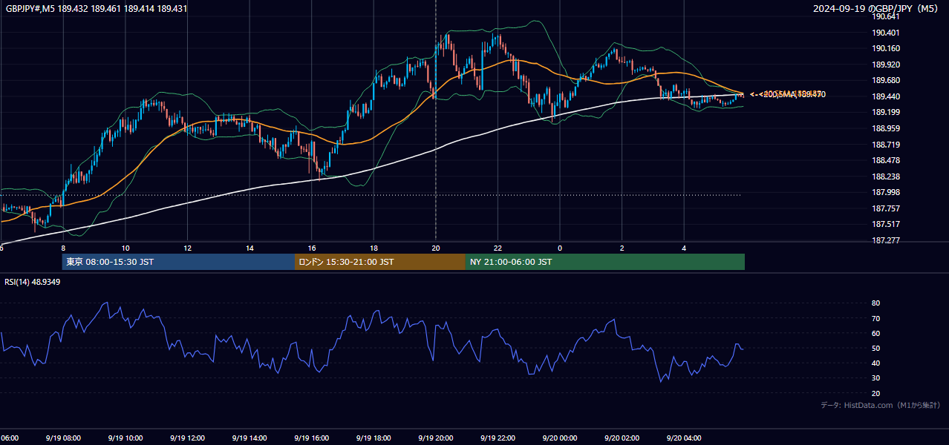Image resolution: width=949 pixels, height=445 pixels.
Task: Select the 東京 08:00-15:30 JST session bar
Action: tap(178, 262)
